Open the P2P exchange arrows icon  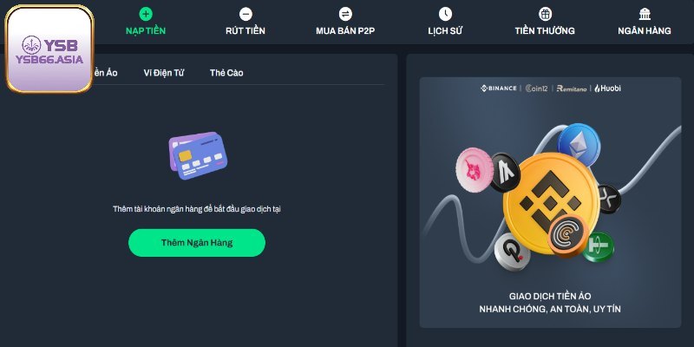click(345, 14)
